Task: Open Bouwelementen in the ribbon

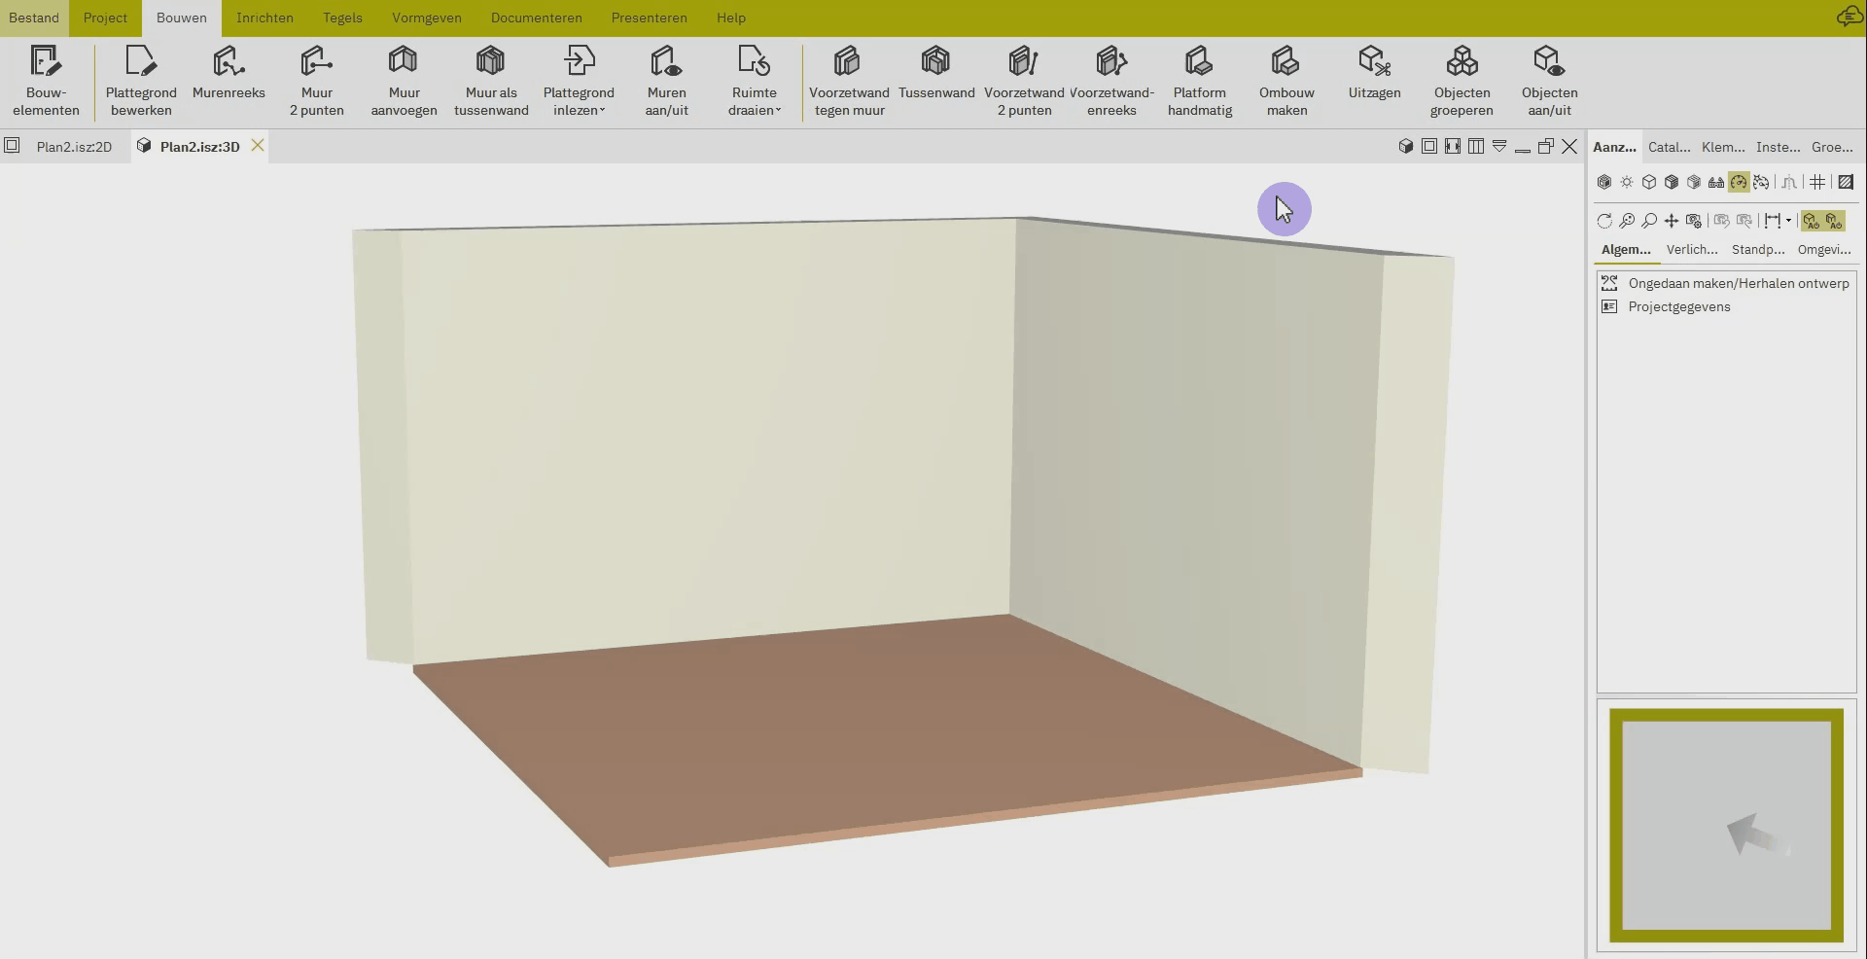Action: click(x=46, y=80)
